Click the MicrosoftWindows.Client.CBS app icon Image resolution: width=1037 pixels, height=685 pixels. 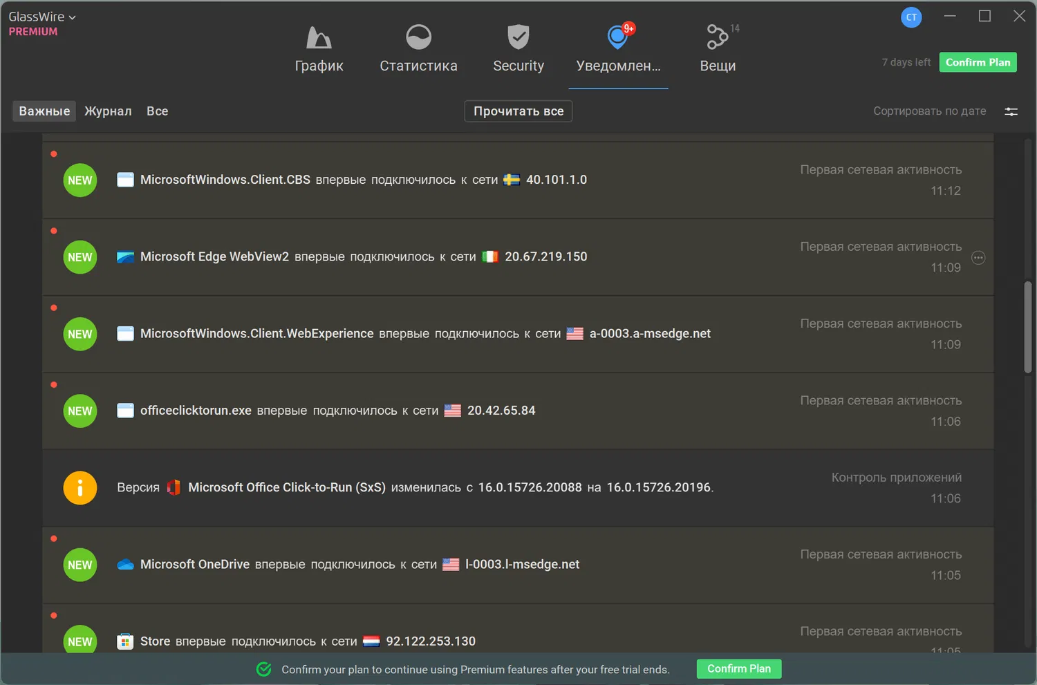tap(125, 180)
